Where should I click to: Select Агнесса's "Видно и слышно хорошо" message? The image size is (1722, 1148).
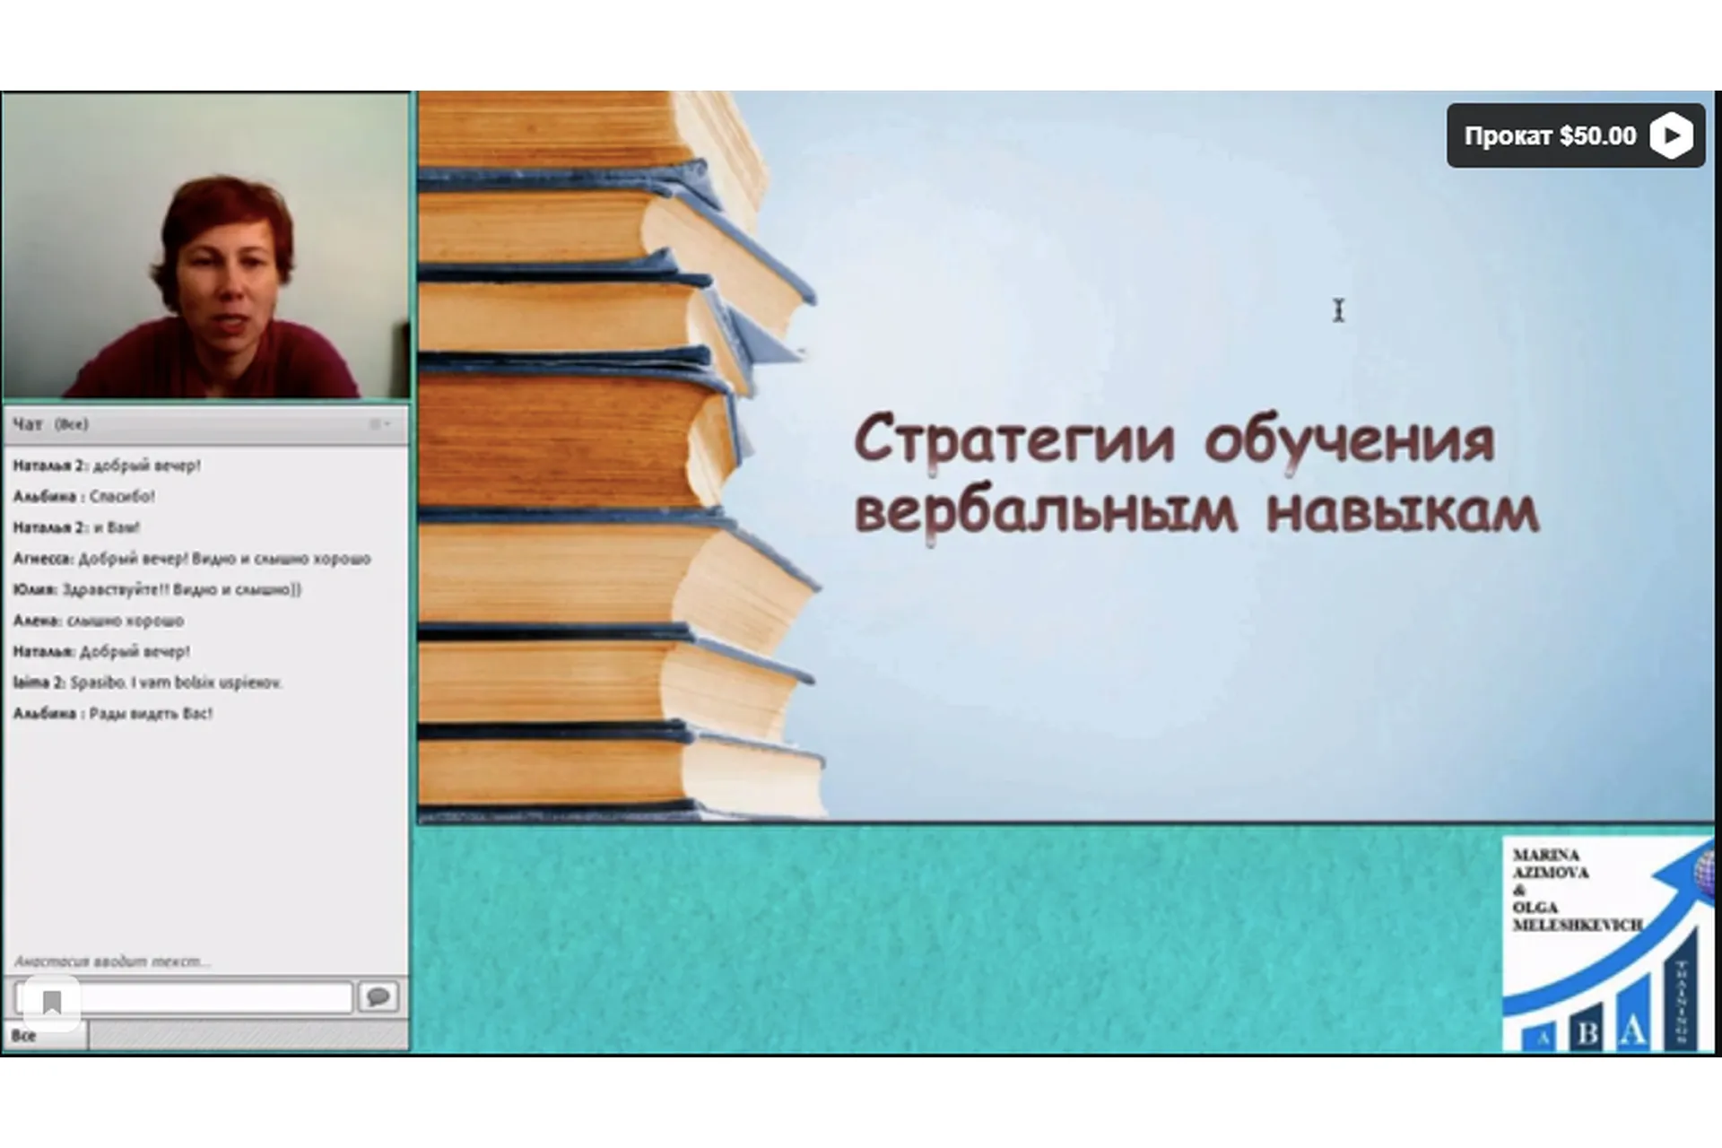pos(191,559)
